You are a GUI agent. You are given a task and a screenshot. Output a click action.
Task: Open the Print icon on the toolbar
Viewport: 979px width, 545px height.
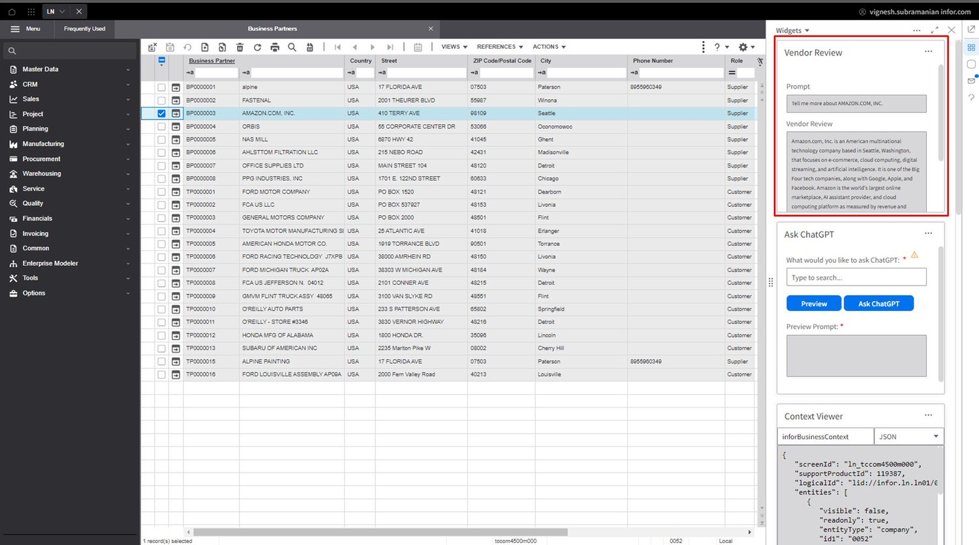275,46
